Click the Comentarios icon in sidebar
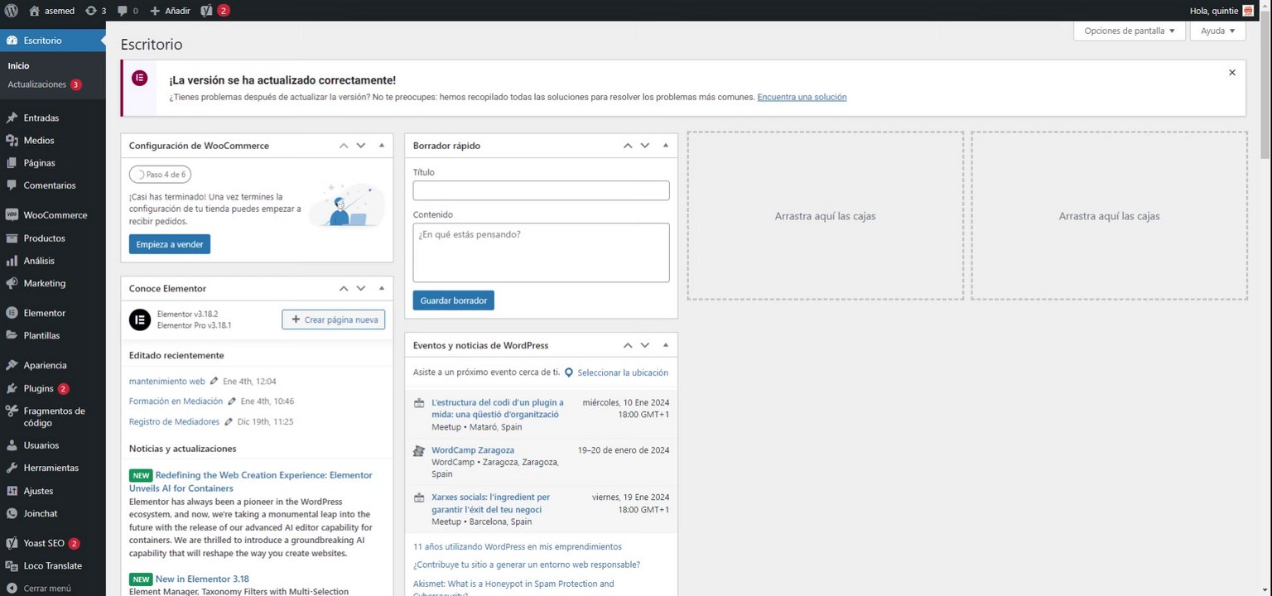This screenshot has width=1272, height=596. 12,185
